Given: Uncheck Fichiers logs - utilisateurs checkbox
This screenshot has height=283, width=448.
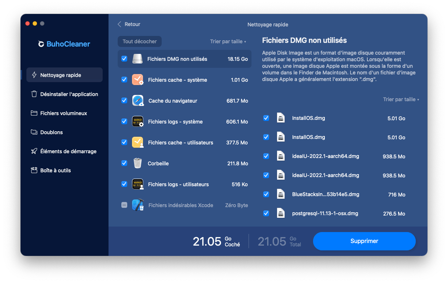Looking at the screenshot, I should pos(124,184).
